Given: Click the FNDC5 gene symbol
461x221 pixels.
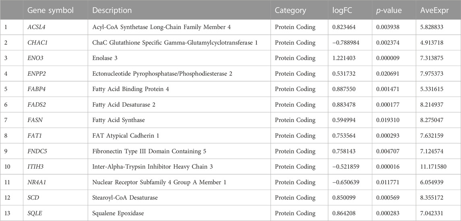Looking at the screenshot, I should pos(35,151).
